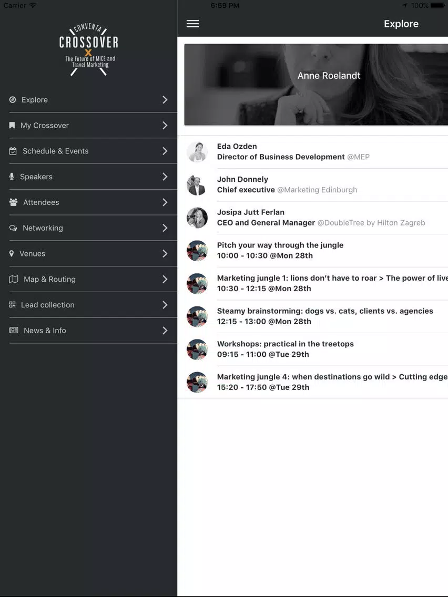Viewport: 448px width, 597px height.
Task: Click the Venues location pin icon
Action: click(12, 254)
